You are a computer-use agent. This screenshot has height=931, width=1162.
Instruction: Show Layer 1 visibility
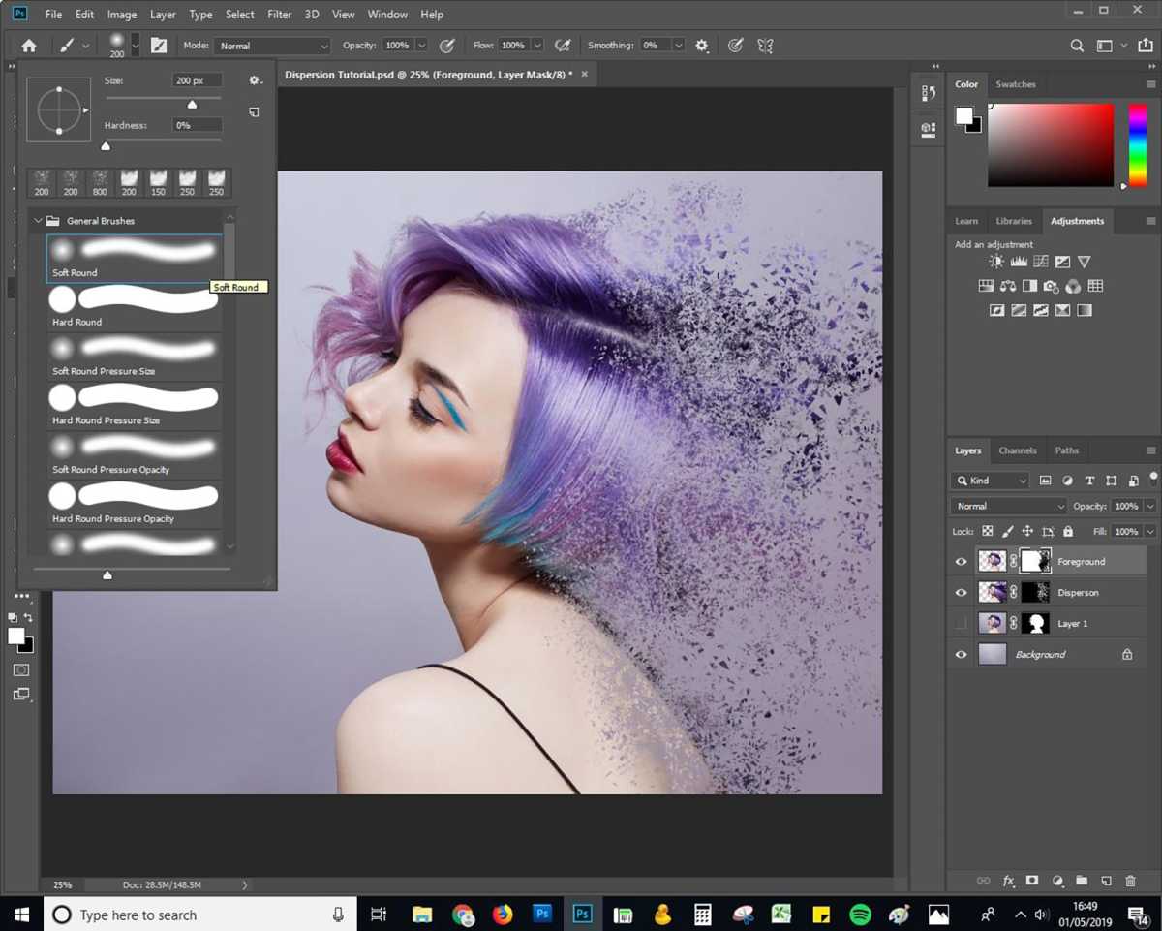961,623
